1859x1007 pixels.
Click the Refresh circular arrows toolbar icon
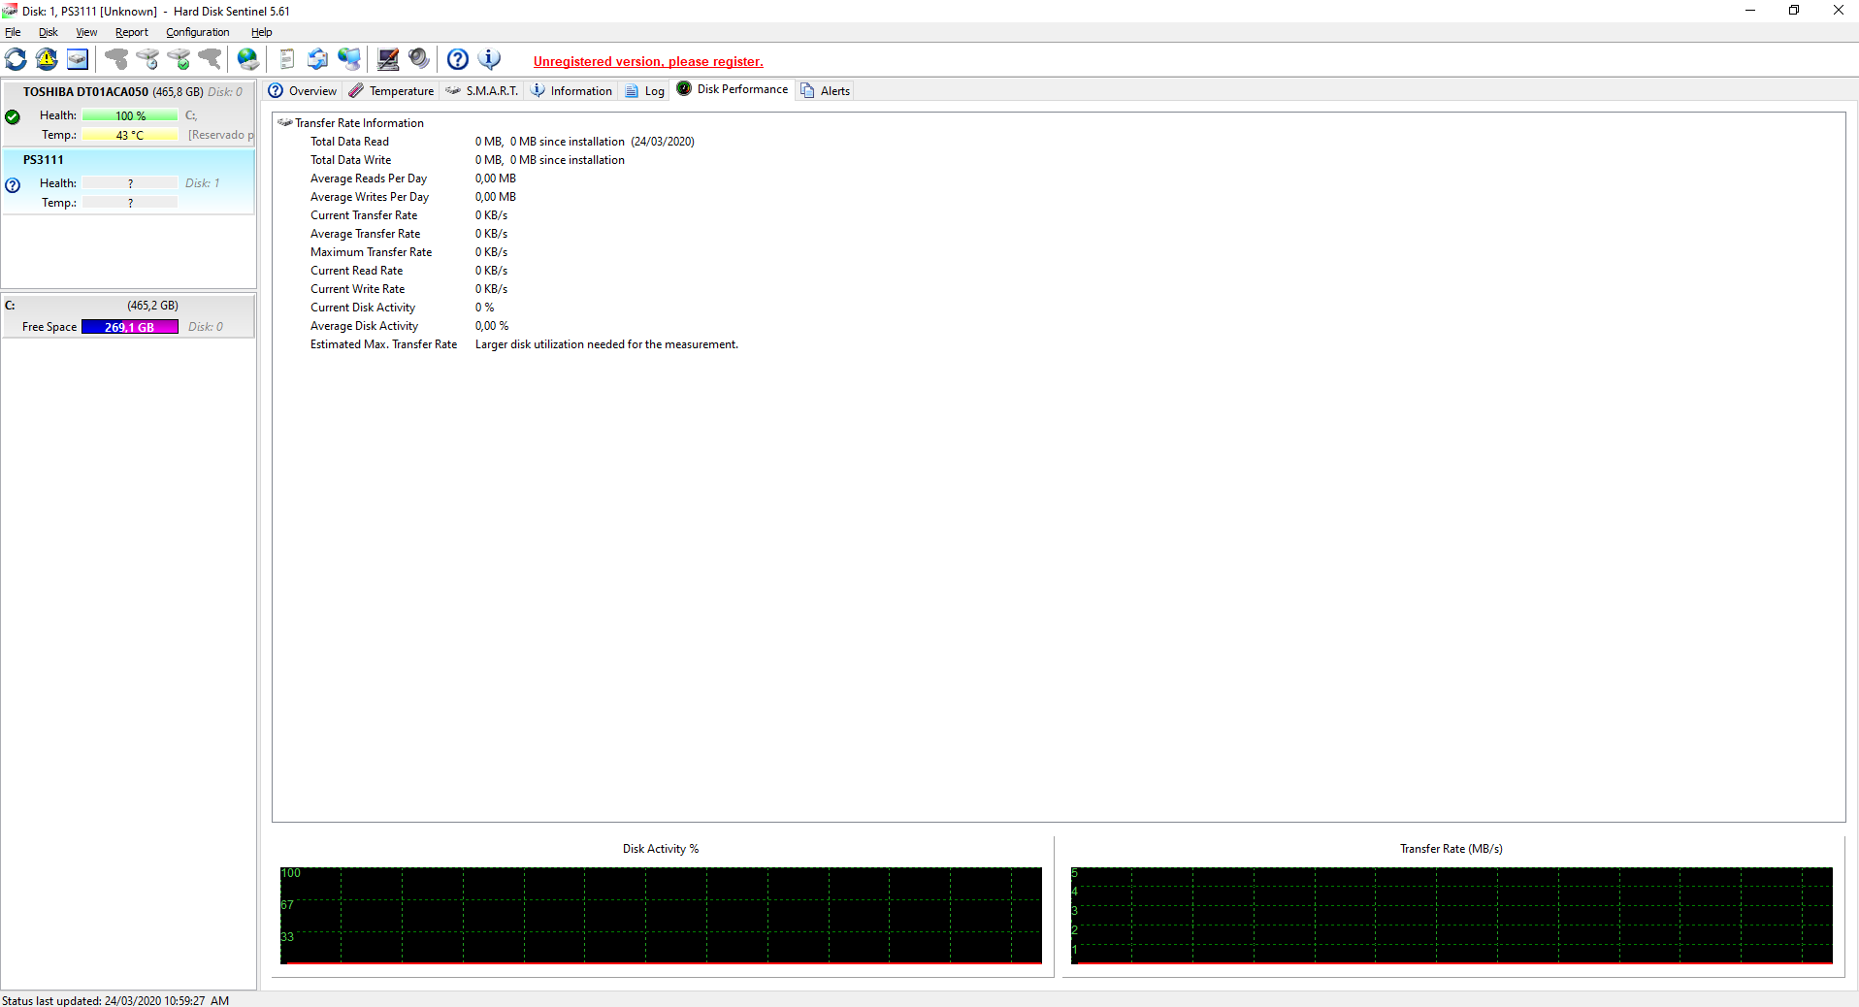[16, 59]
